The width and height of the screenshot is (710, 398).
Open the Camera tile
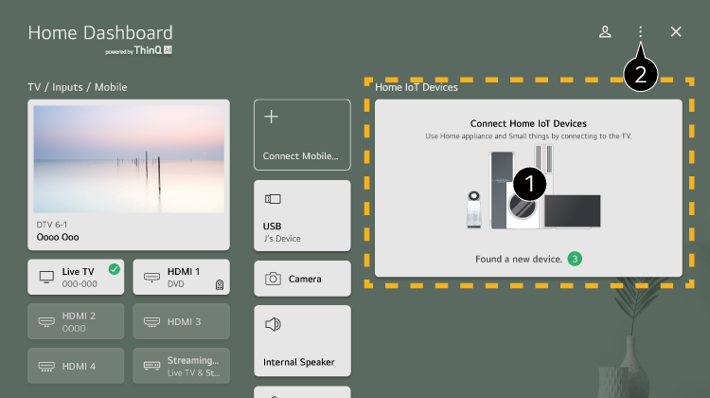click(x=302, y=279)
